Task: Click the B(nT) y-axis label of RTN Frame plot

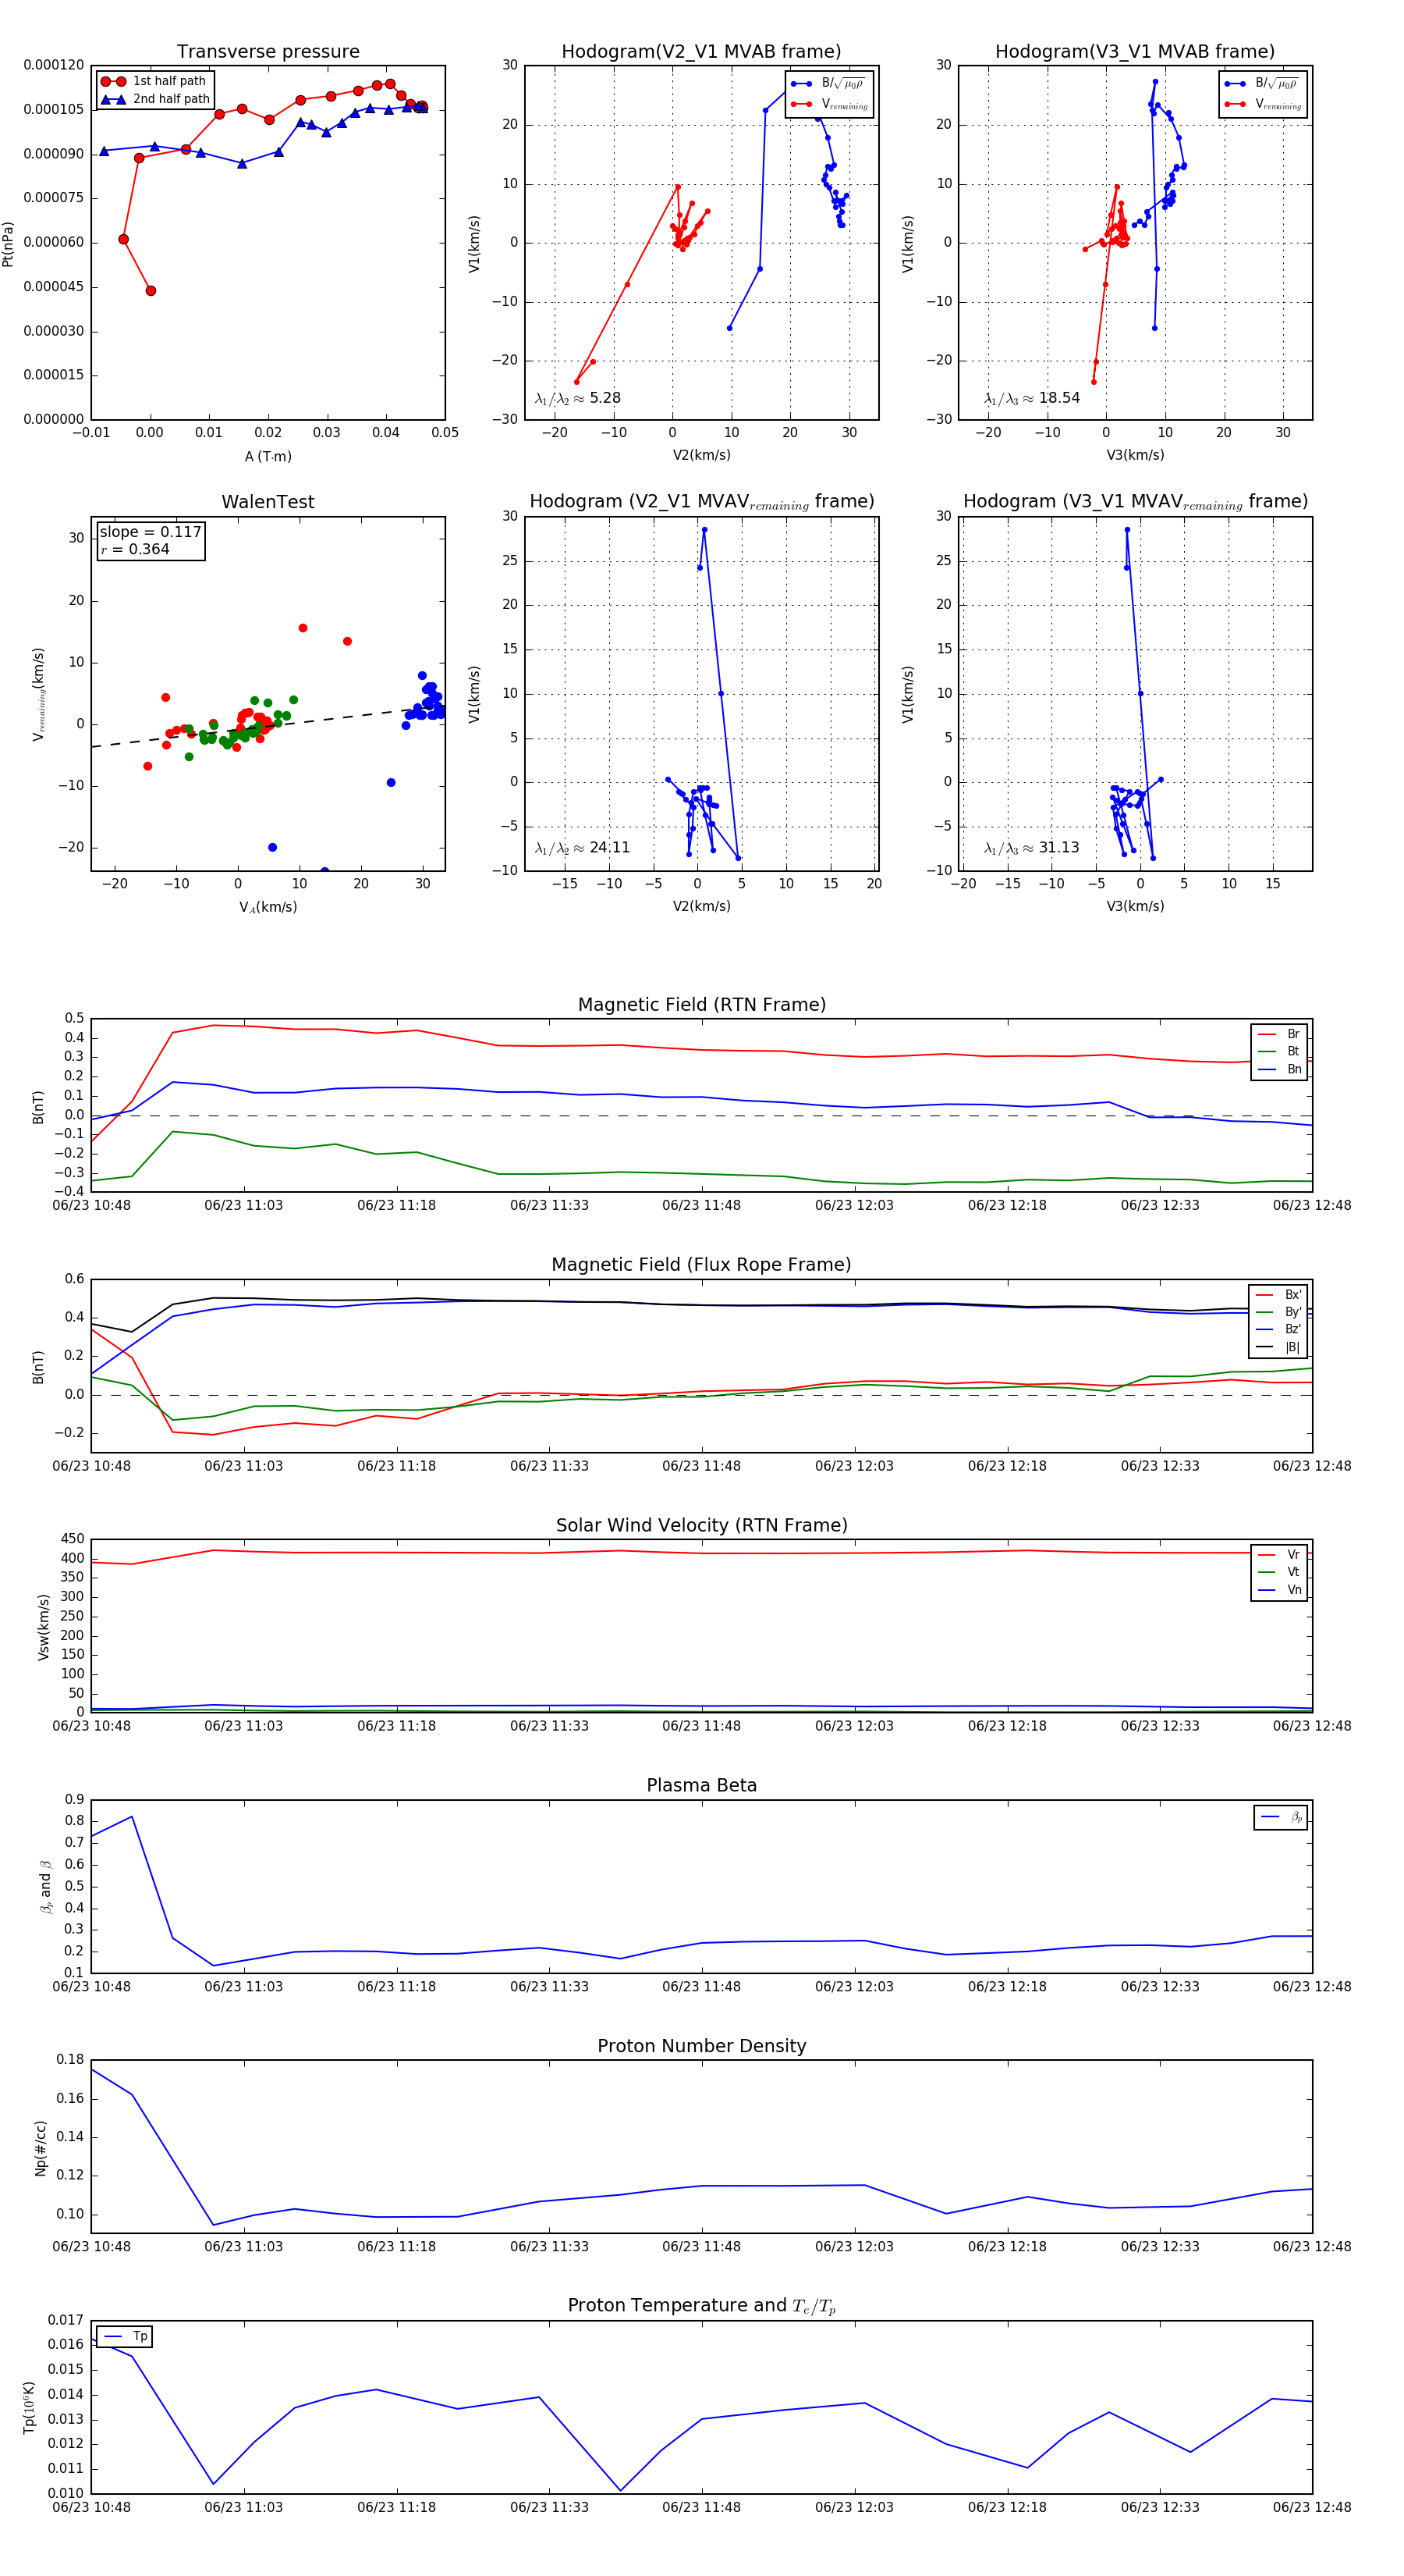Action: pyautogui.click(x=38, y=1107)
